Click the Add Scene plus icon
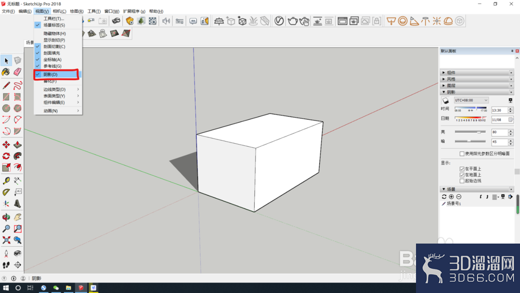The image size is (520, 293). coord(451,197)
